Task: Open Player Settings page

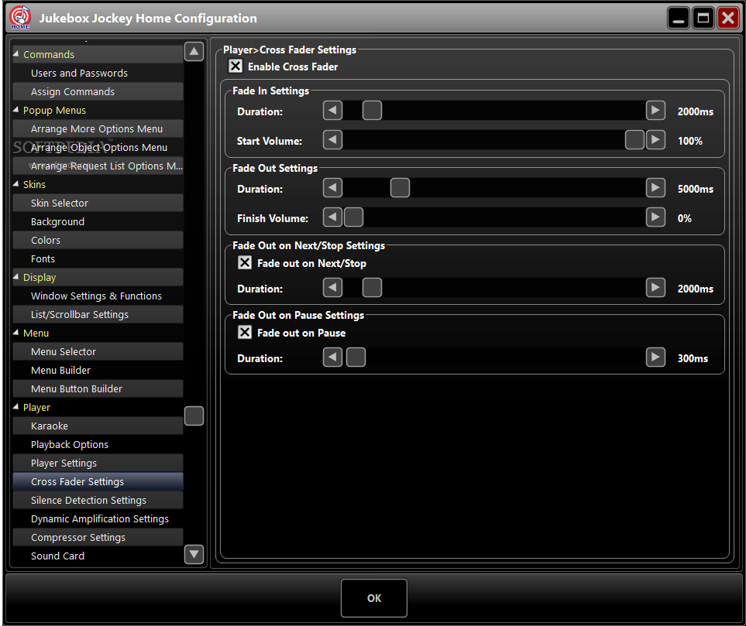Action: (98, 463)
